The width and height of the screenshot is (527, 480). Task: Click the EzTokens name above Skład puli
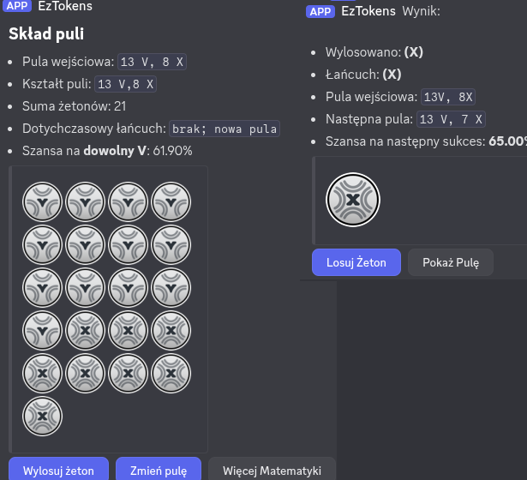coord(65,6)
